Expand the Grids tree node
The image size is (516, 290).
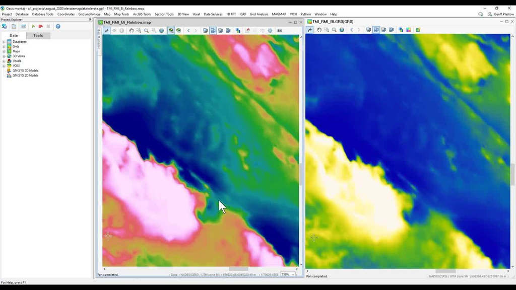[4, 47]
